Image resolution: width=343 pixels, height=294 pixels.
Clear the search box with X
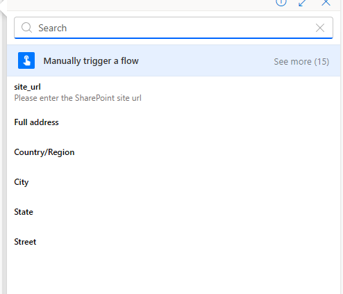pyautogui.click(x=320, y=28)
